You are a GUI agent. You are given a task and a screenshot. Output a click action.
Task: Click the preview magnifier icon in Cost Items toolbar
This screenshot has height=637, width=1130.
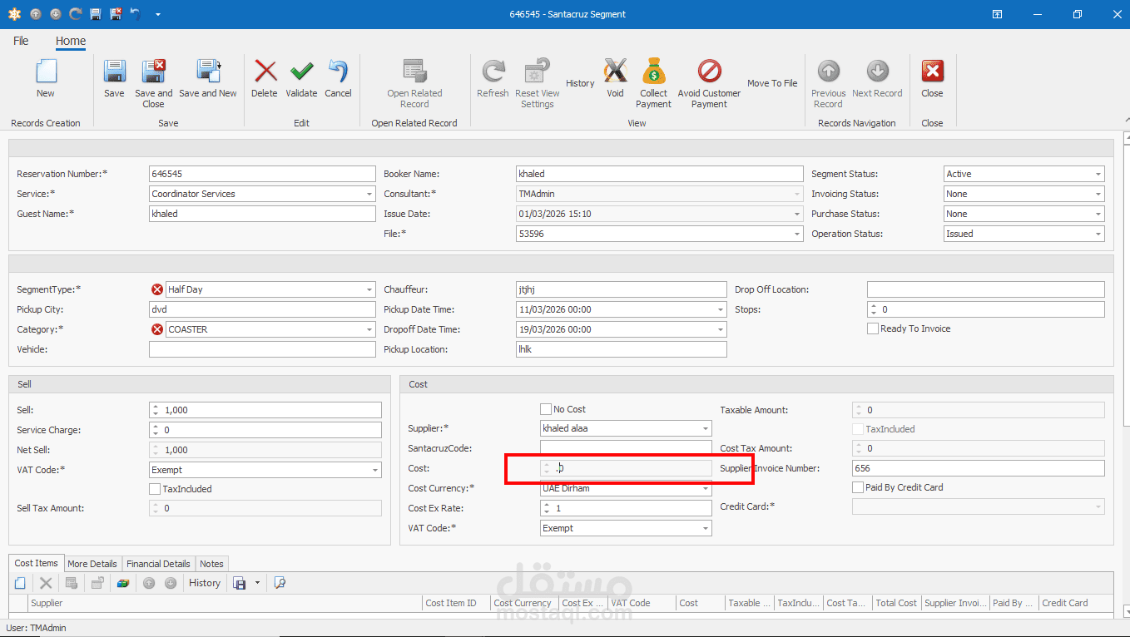click(x=280, y=583)
